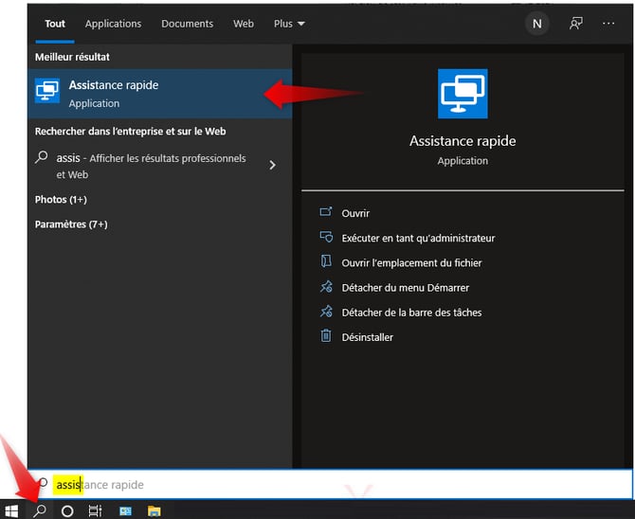The image size is (635, 519).
Task: Expand the assis web results chevron
Action: (273, 165)
